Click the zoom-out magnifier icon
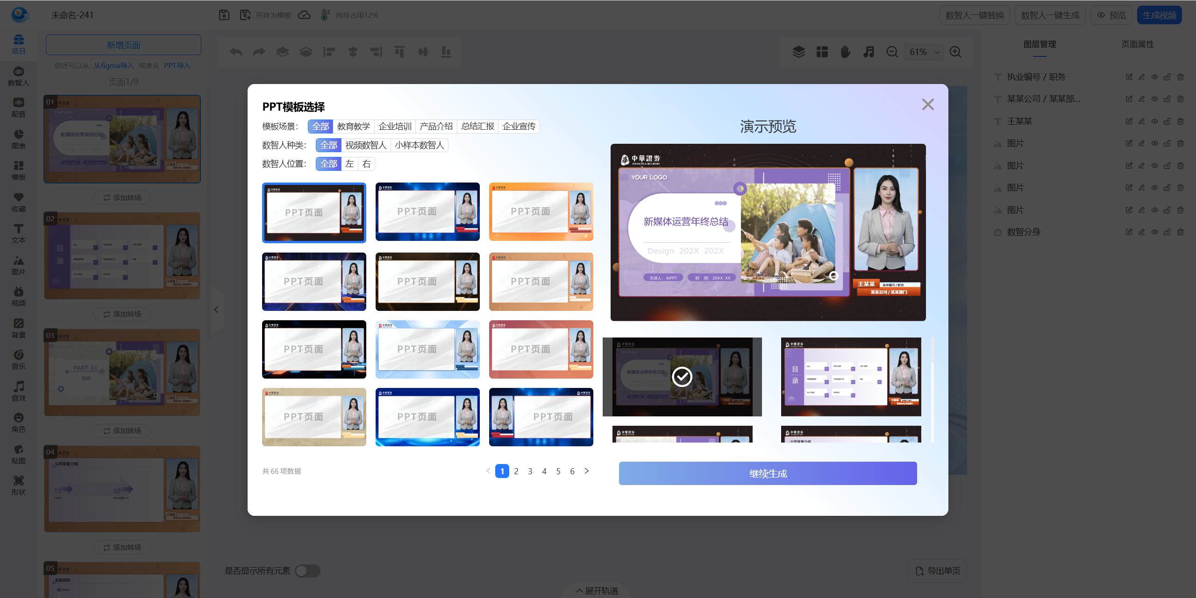This screenshot has height=598, width=1196. coord(892,52)
